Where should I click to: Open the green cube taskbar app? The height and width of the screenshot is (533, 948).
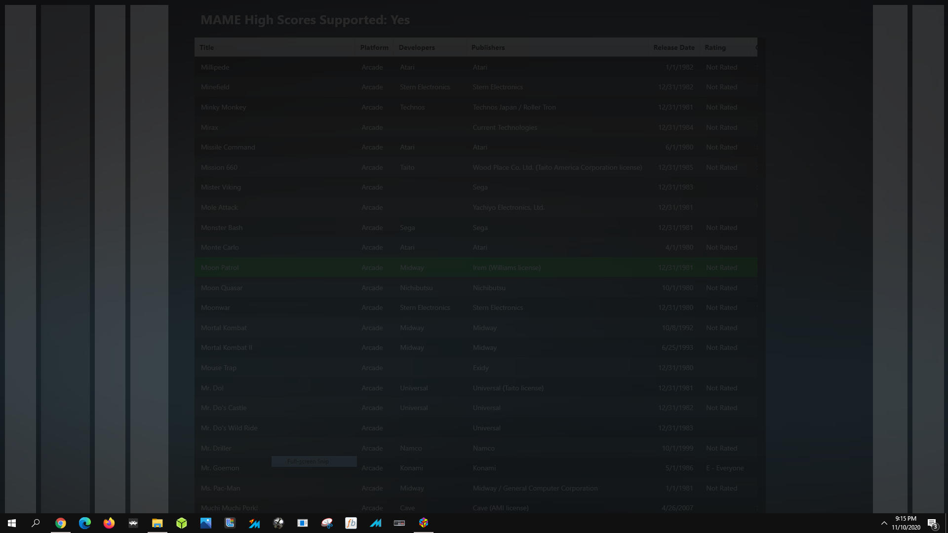click(182, 523)
